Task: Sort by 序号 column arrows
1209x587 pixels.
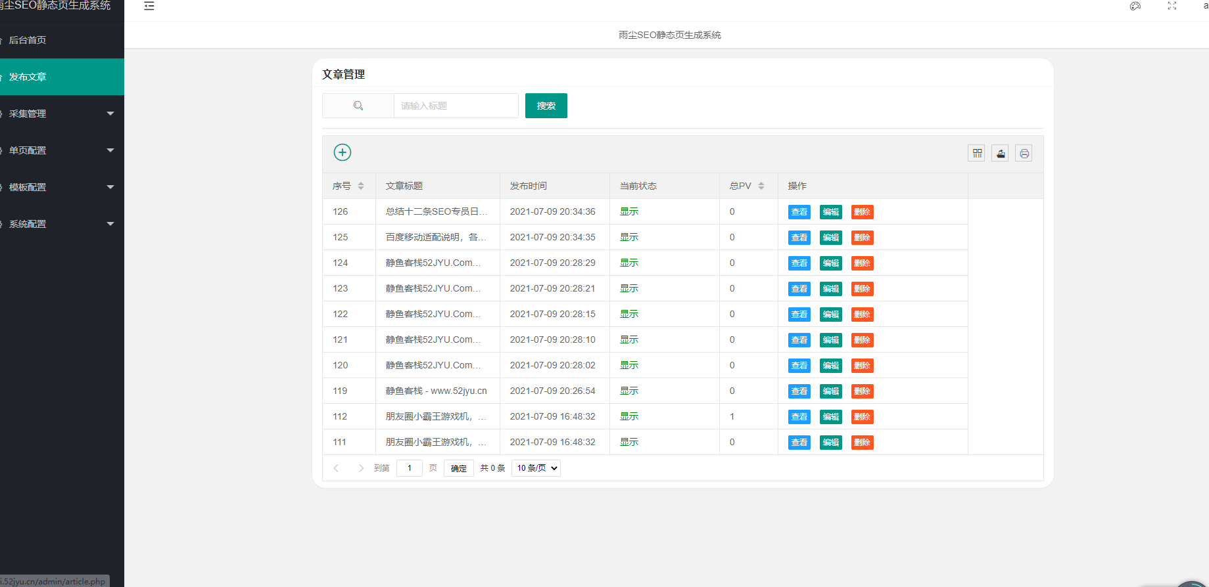Action: click(x=361, y=186)
